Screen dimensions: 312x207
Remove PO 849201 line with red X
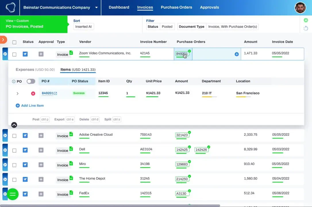(33, 93)
